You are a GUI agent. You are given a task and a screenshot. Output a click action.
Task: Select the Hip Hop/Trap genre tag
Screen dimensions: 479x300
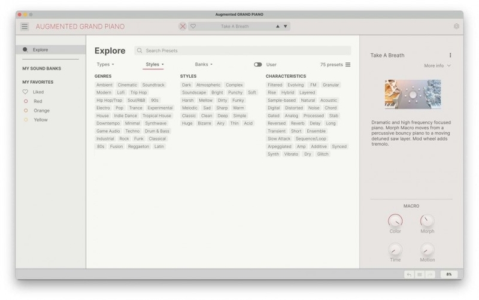[x=110, y=101]
